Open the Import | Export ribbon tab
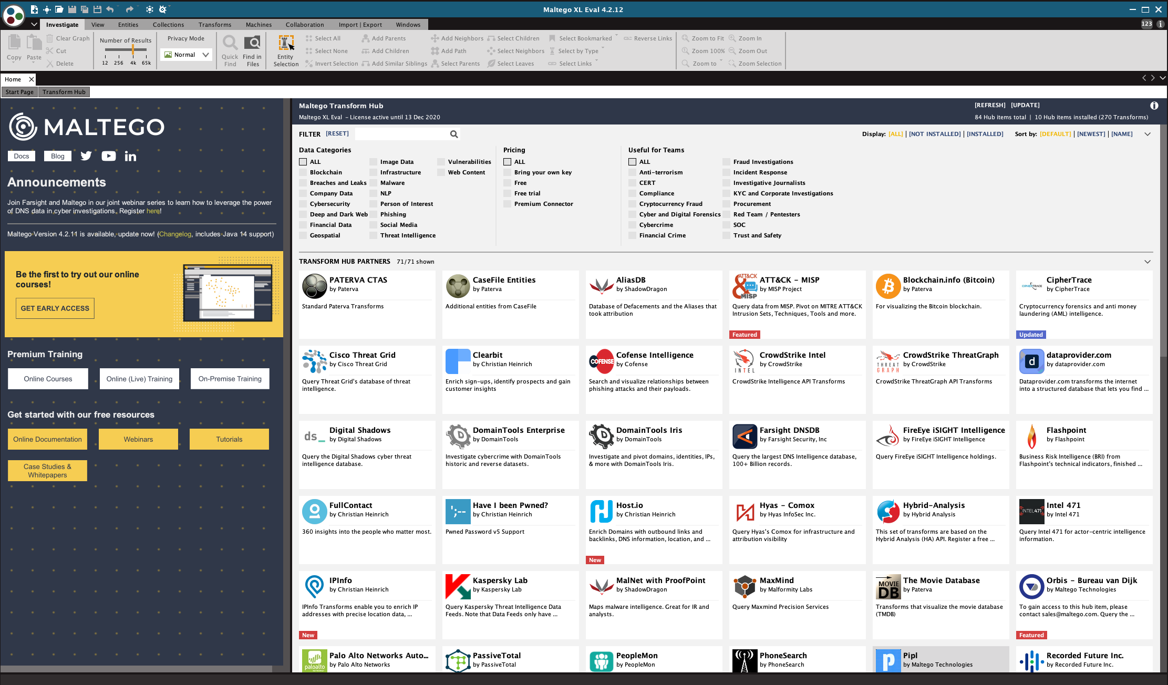The height and width of the screenshot is (685, 1168). click(360, 25)
